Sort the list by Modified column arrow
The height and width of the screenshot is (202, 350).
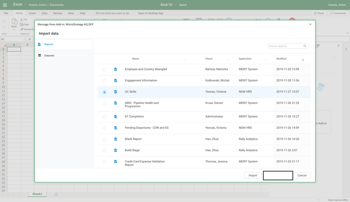click(x=303, y=60)
